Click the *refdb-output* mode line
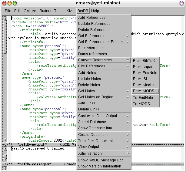 [x=39, y=144]
